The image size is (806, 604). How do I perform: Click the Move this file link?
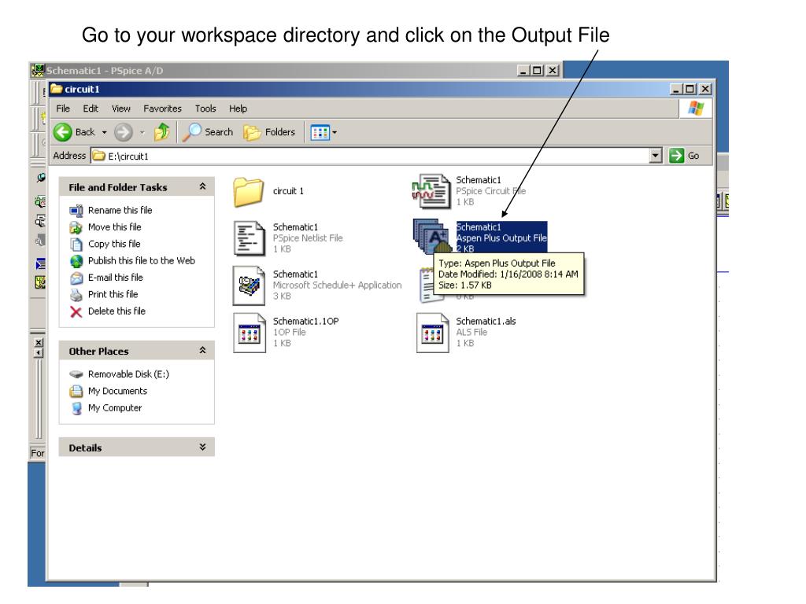[115, 227]
